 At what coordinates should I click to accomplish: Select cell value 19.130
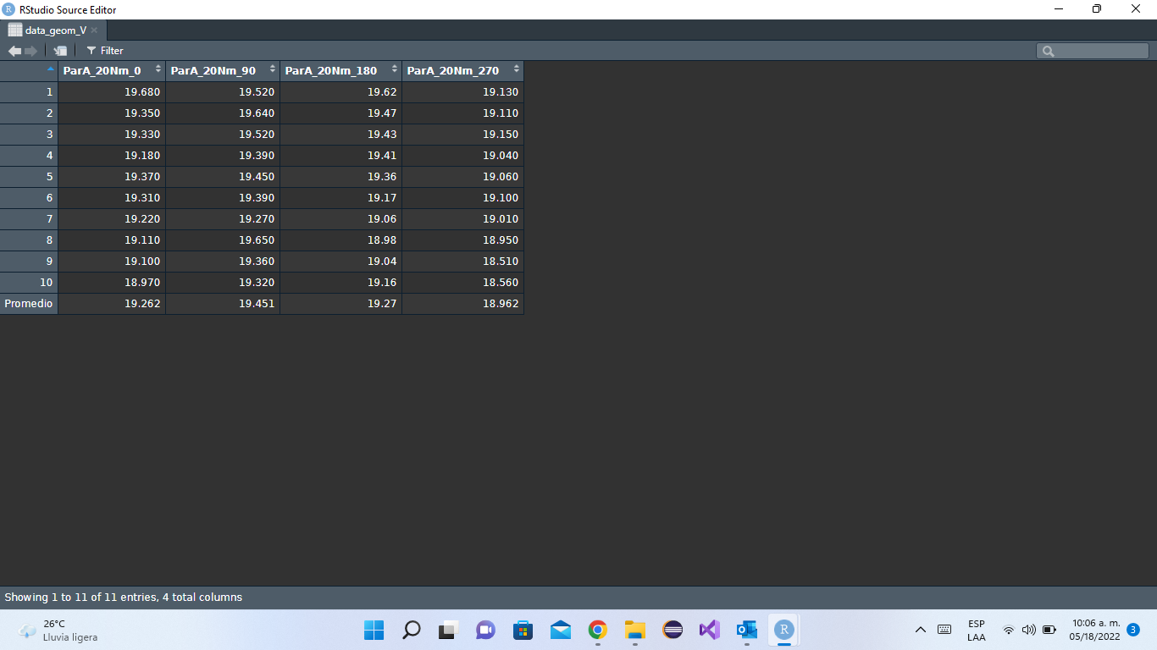tap(501, 92)
